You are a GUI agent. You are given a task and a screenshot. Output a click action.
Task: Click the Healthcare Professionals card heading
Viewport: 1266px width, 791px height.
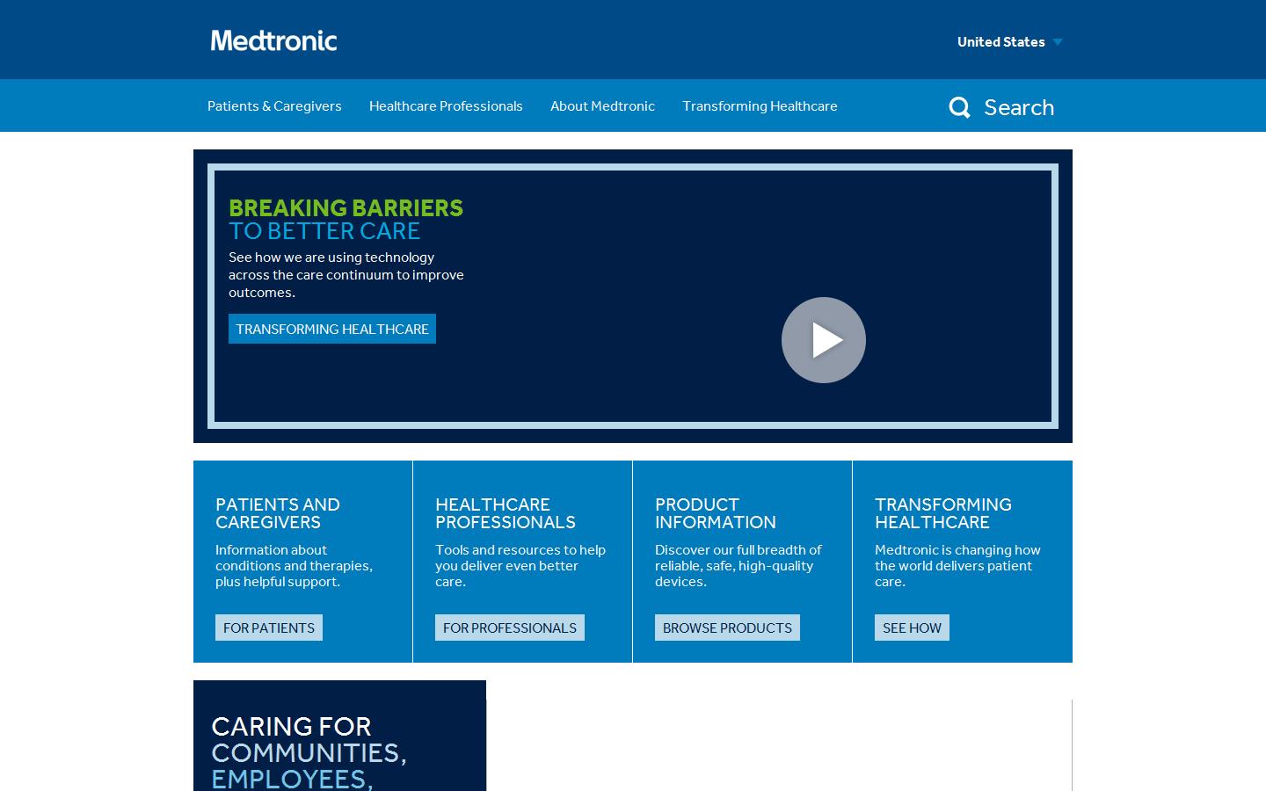(506, 513)
